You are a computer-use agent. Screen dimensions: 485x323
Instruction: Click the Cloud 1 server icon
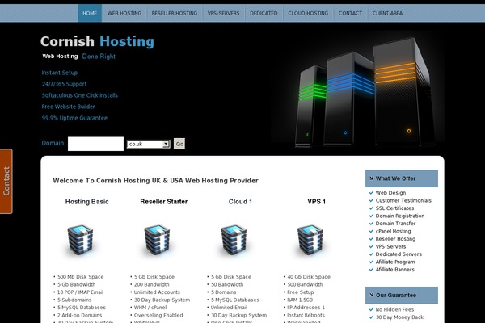click(x=234, y=240)
